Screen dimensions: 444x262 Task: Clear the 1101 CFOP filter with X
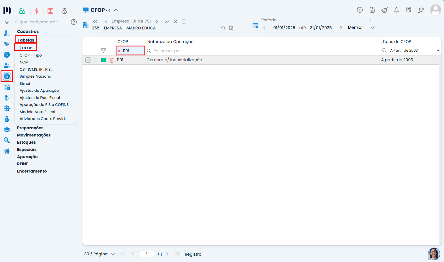[x=119, y=51]
